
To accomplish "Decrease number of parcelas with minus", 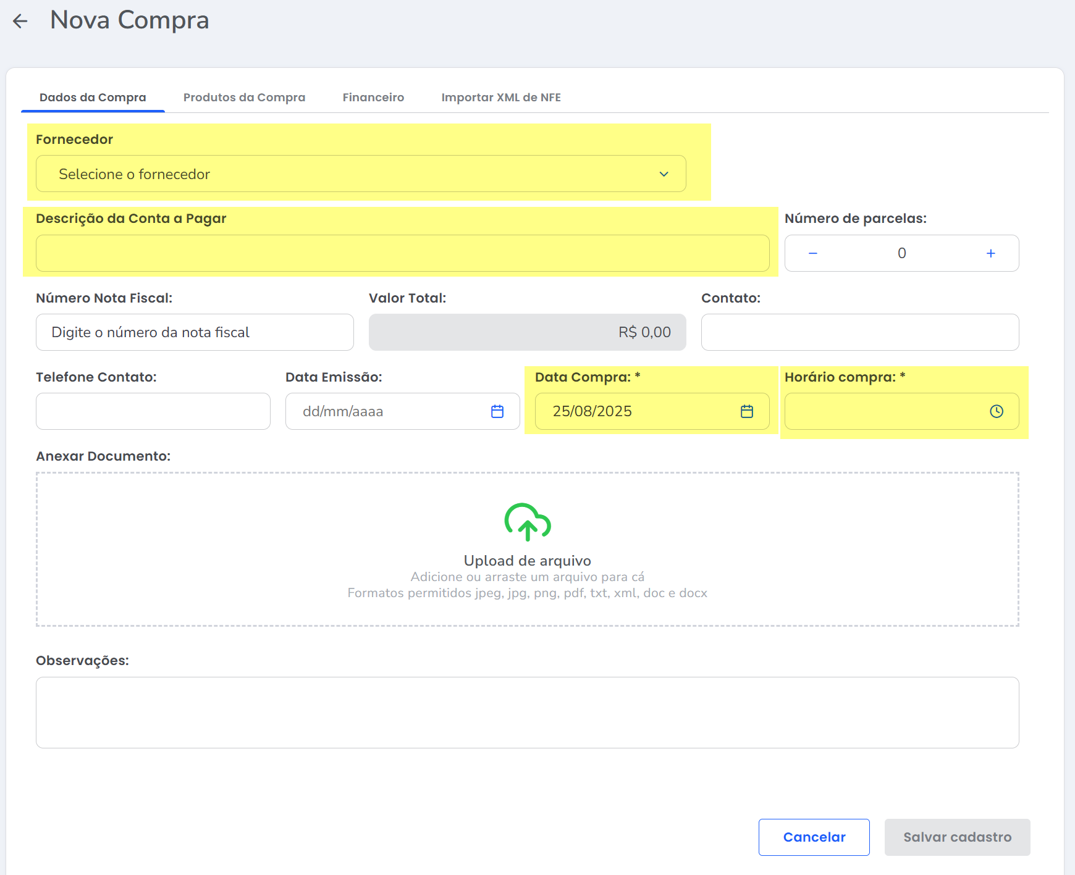I will [813, 253].
